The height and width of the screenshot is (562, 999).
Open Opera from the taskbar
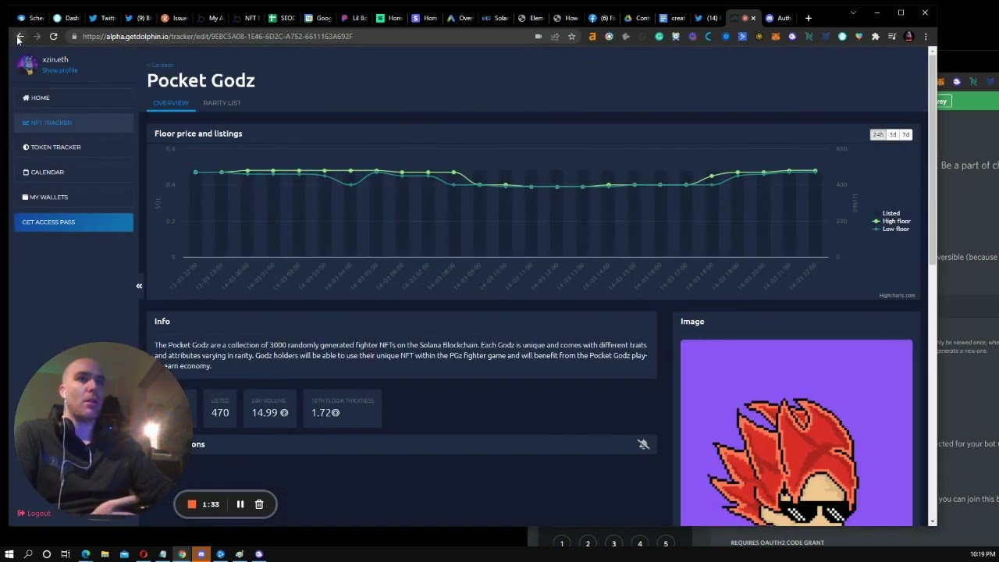click(144, 554)
